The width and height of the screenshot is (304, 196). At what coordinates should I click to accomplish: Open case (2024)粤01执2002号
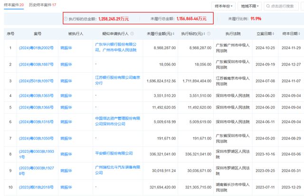[x=36, y=48]
